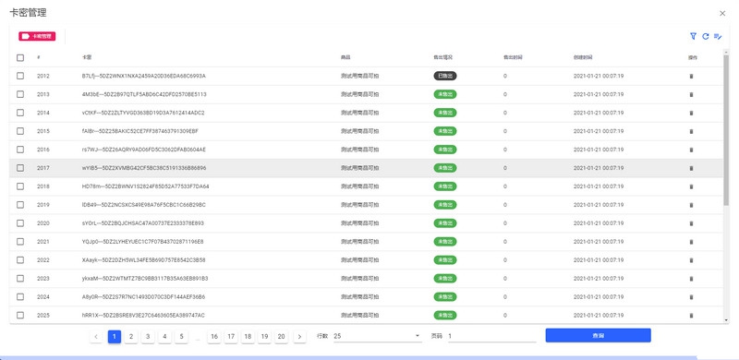Check the box for row 2014

point(20,113)
